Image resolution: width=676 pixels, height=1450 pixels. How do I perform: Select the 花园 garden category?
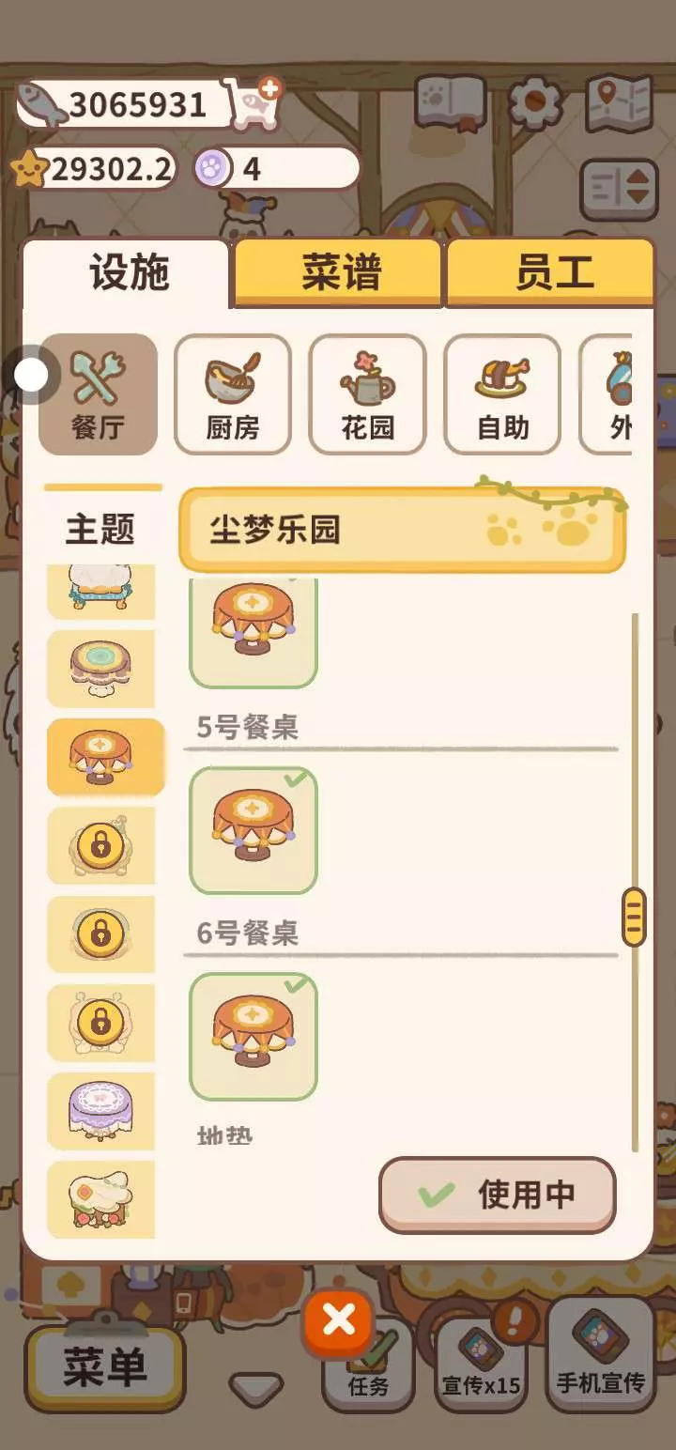pos(367,394)
